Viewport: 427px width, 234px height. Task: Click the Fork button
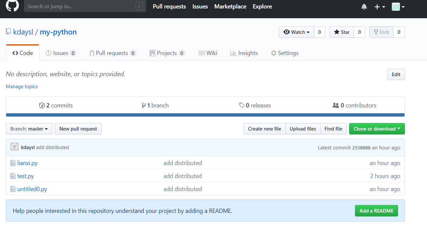[x=381, y=32]
